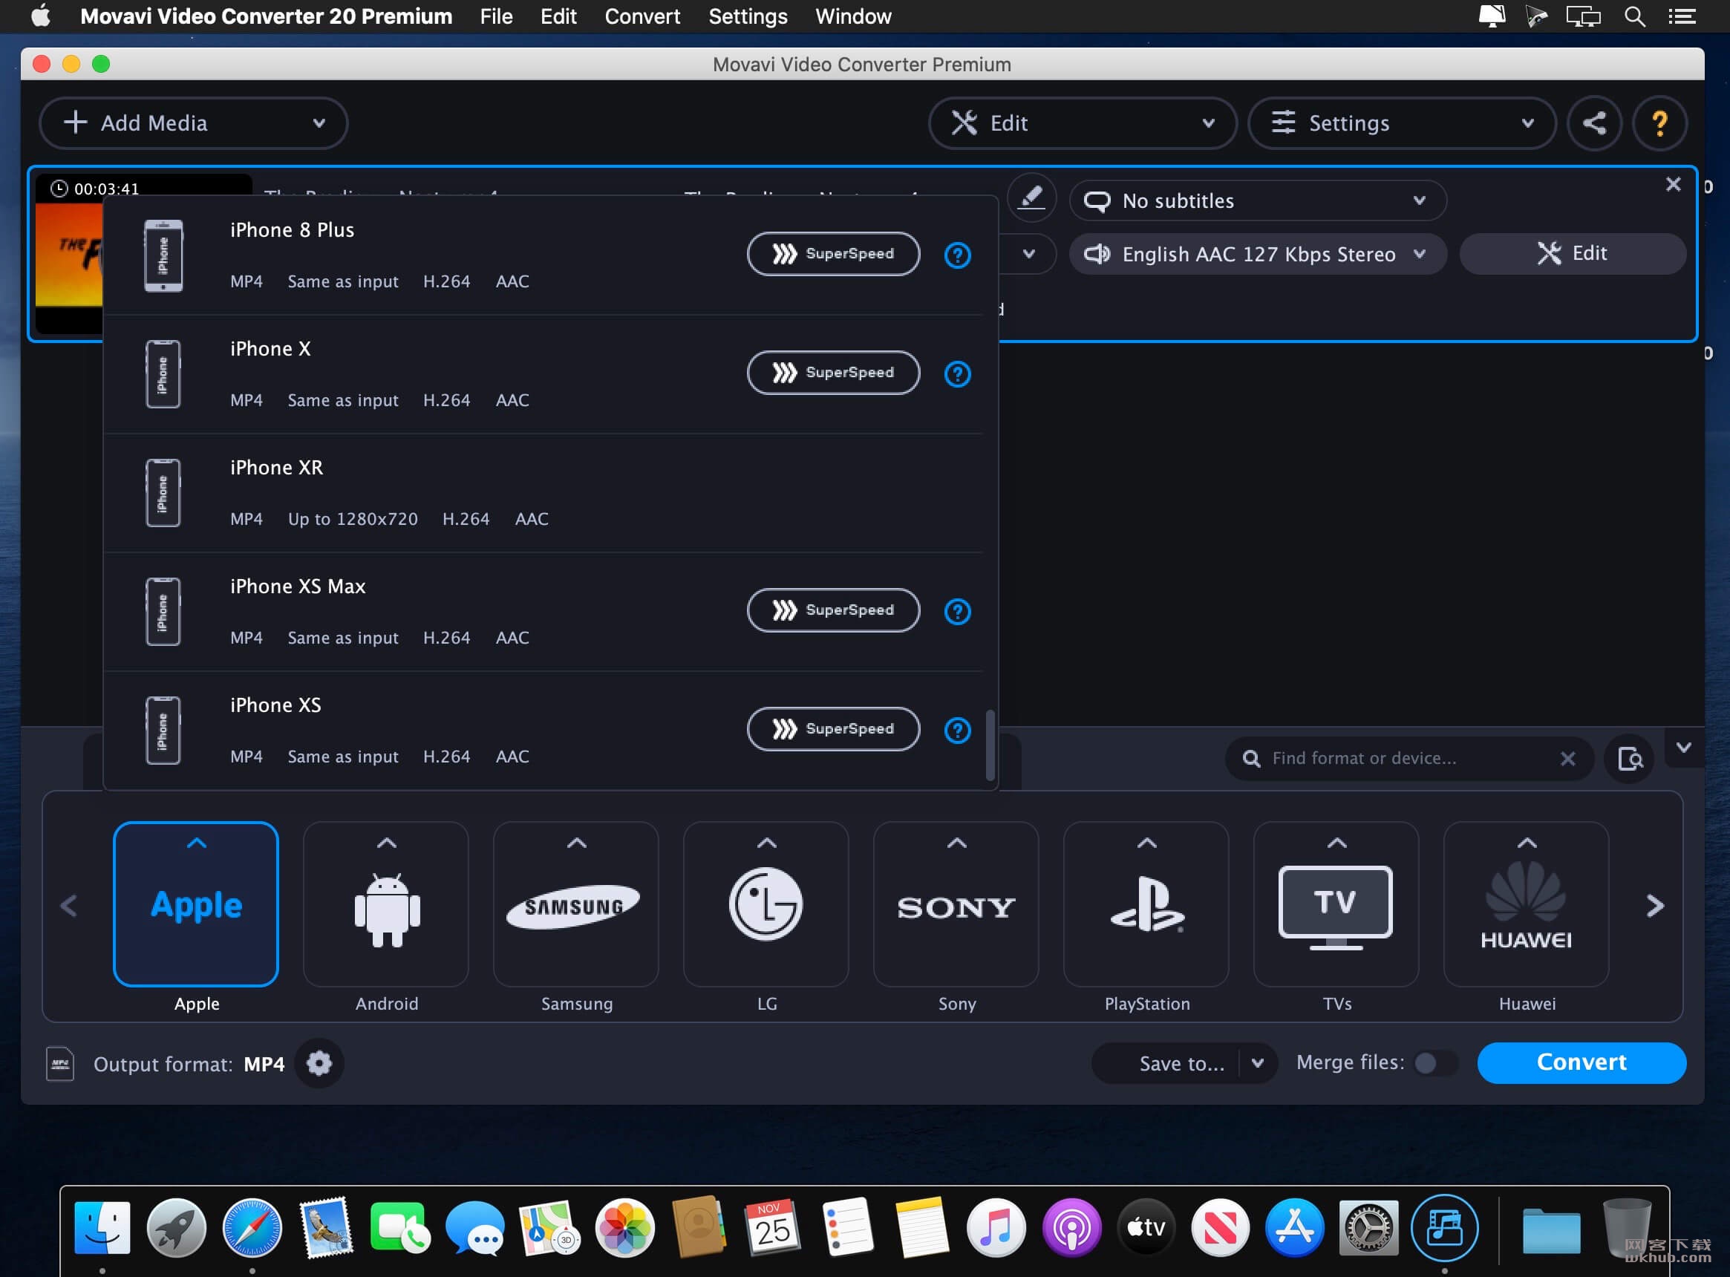Open the English AAC audio track dropdown
1730x1277 pixels.
point(1258,255)
